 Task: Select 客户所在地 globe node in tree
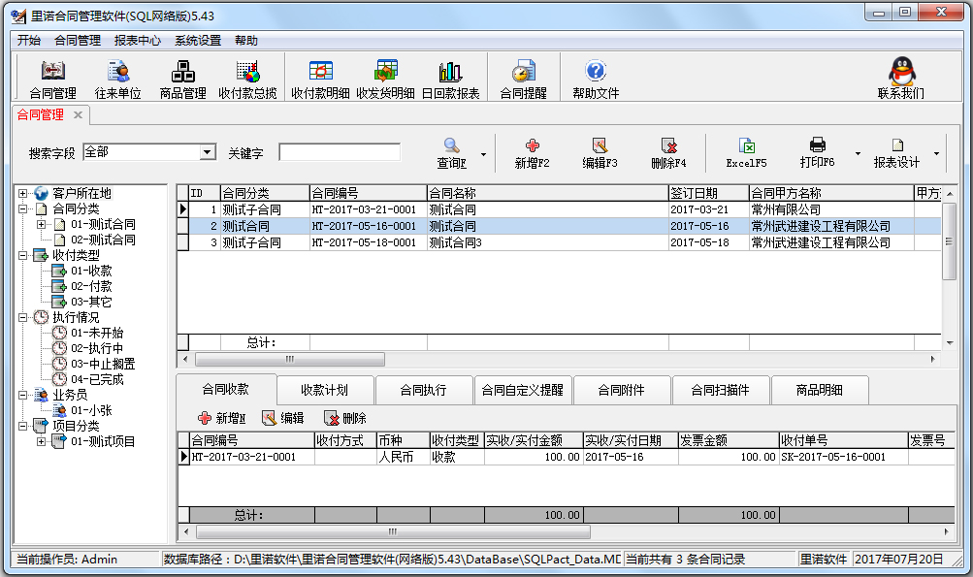(x=74, y=193)
